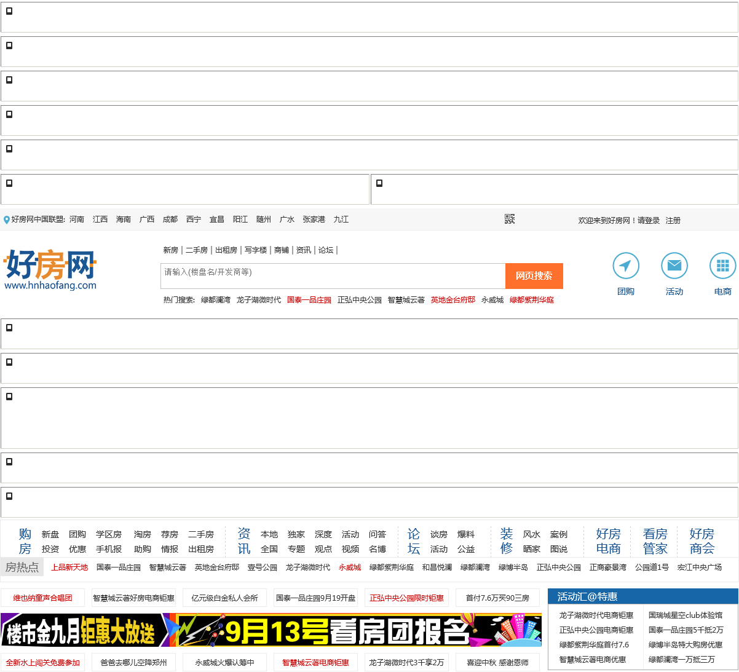The width and height of the screenshot is (739, 672).
Task: Open the 九江 alliance city link
Action: coord(341,219)
